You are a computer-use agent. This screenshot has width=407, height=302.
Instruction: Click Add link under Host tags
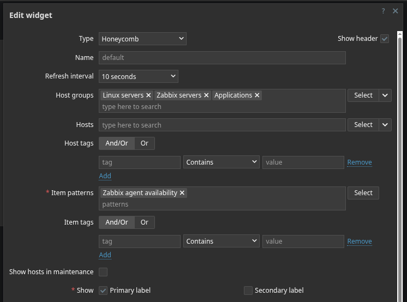tap(105, 176)
